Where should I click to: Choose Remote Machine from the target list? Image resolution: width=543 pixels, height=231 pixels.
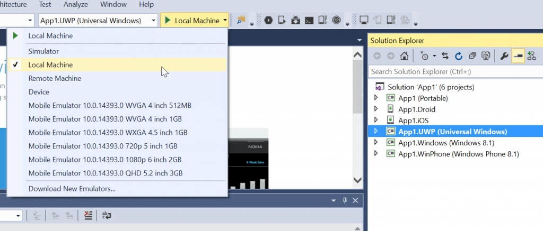coord(117,78)
